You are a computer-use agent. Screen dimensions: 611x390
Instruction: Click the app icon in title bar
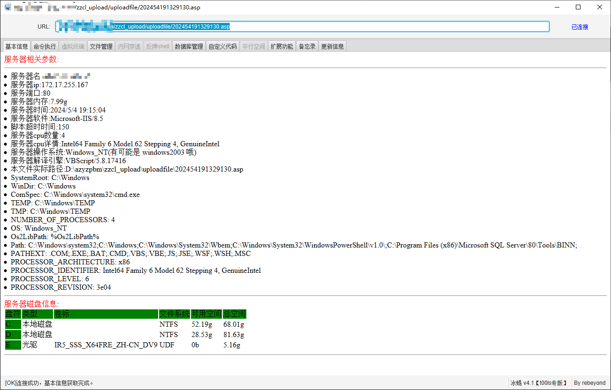[x=8, y=7]
